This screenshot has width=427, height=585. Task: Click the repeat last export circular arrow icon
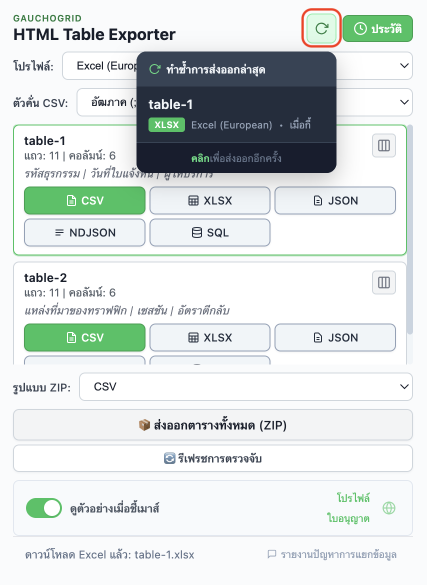pos(321,28)
